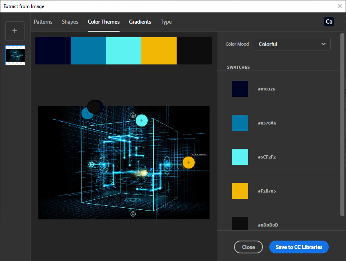Select the source image thumbnail in sidebar
The height and width of the screenshot is (261, 346).
click(15, 55)
